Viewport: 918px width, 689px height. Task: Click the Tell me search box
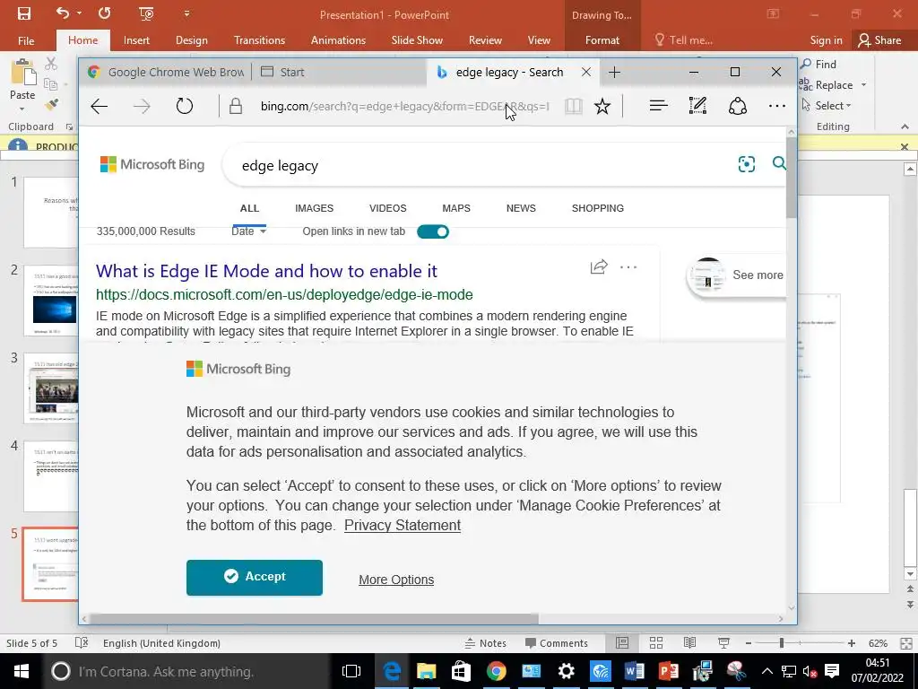click(x=684, y=40)
